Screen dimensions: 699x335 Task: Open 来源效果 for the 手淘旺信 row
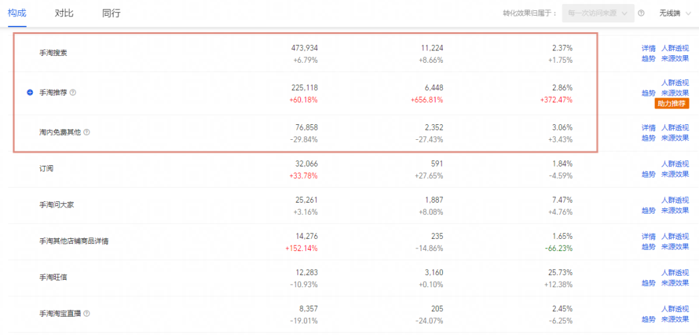[675, 283]
